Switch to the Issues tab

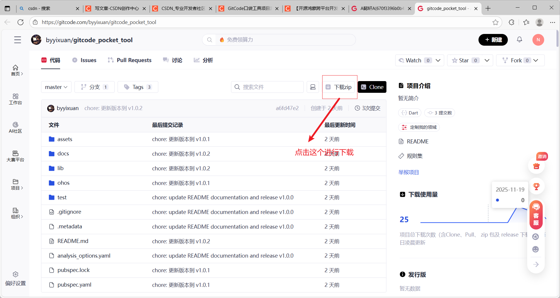pos(84,60)
